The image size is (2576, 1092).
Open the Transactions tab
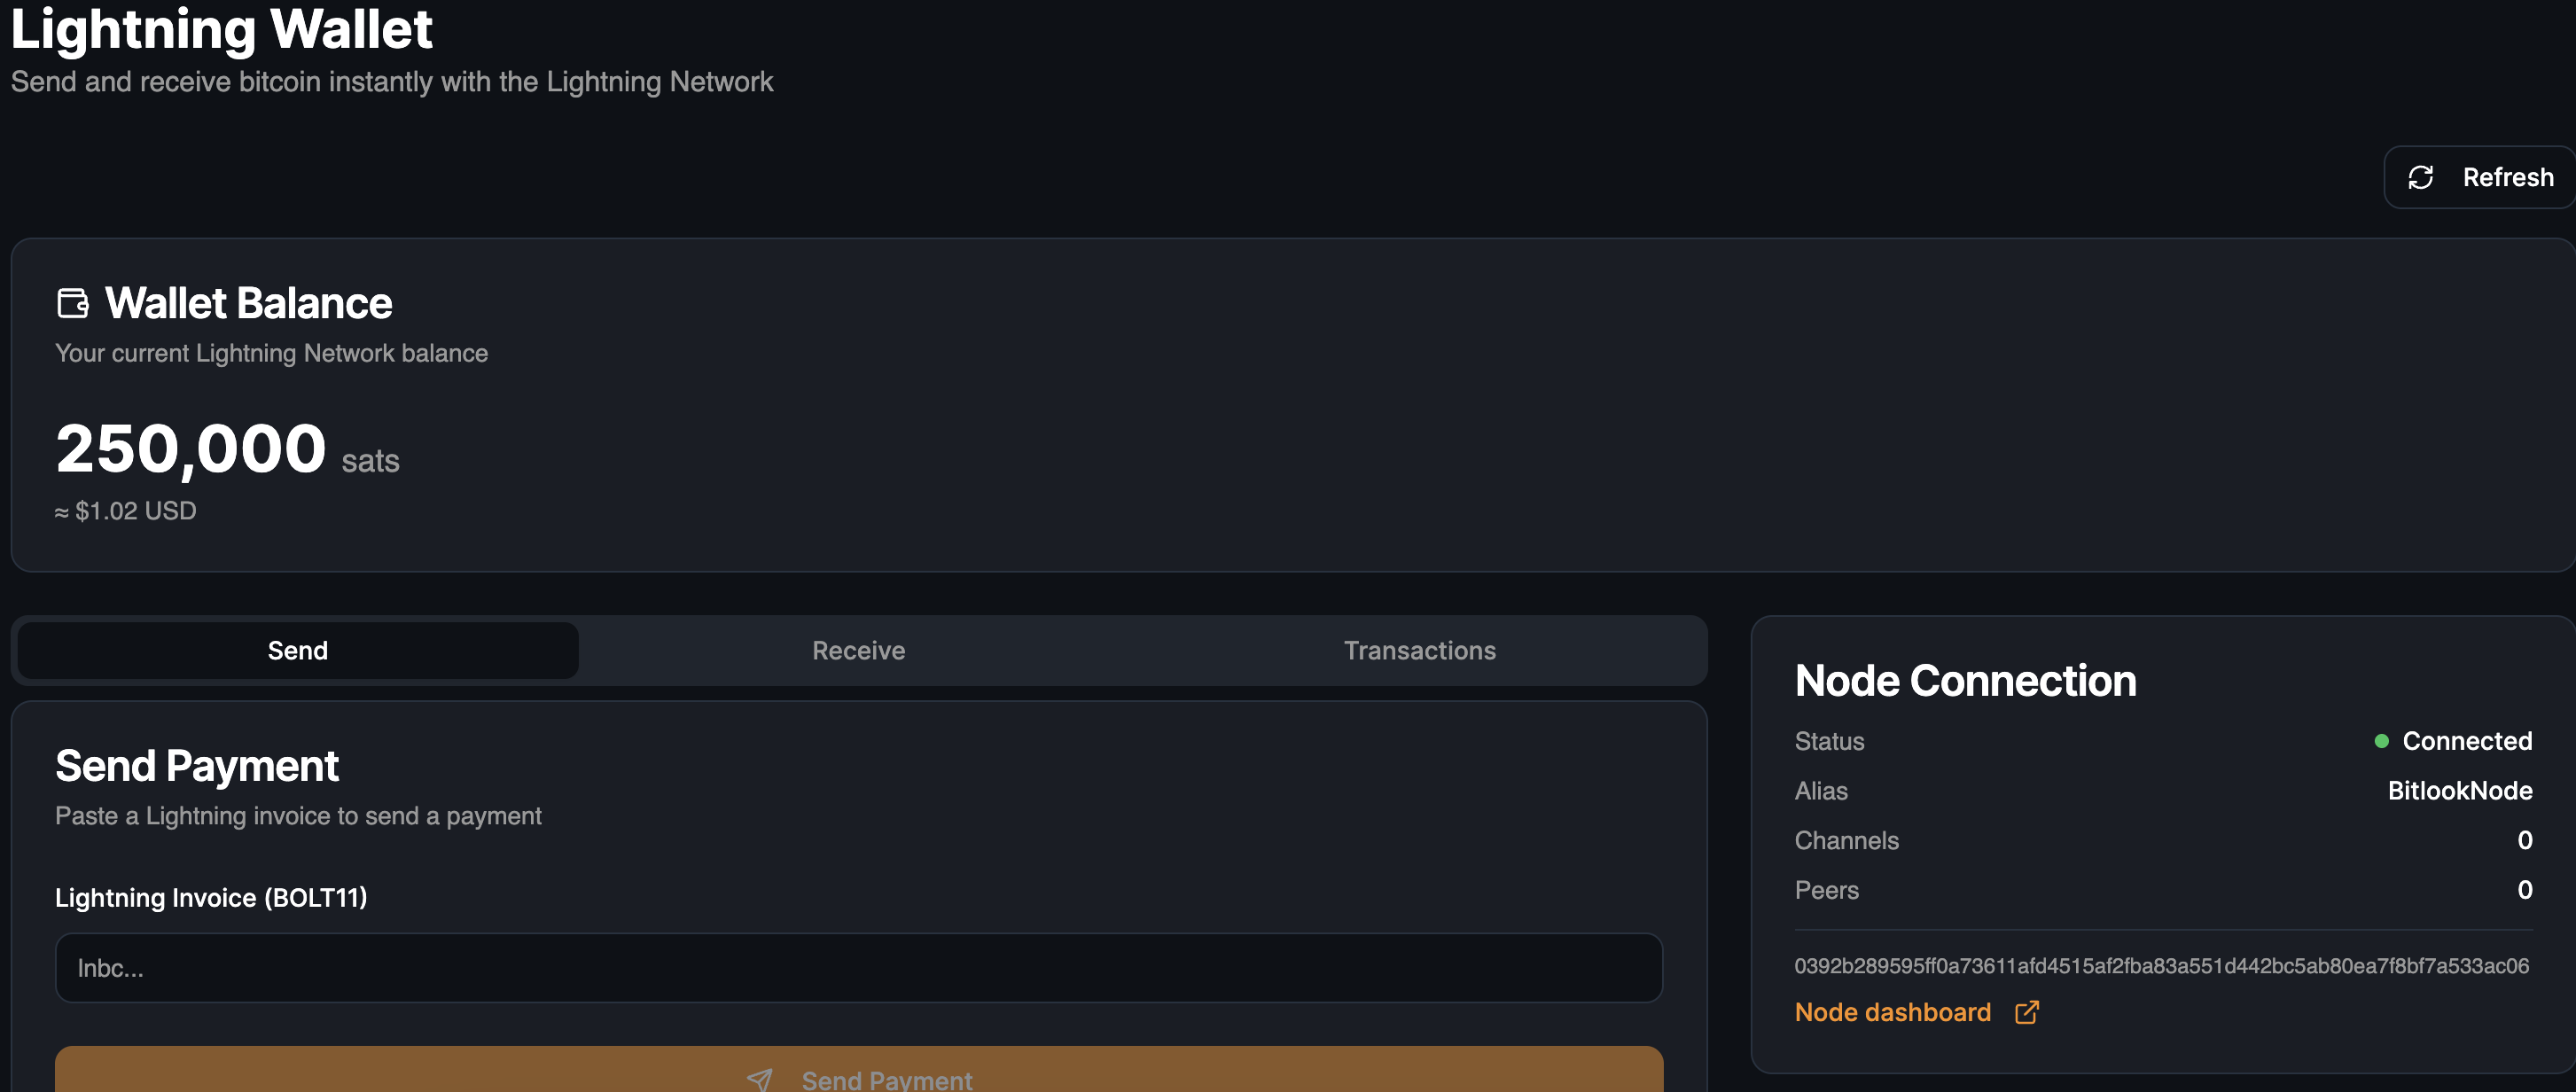pos(1419,651)
